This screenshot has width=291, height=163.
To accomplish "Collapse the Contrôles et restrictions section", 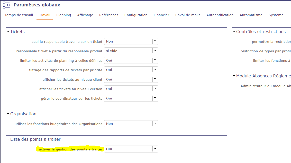I will click(x=234, y=32).
